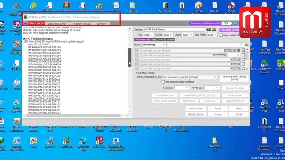Open the hamburger menu in eMMC ToolBox
285x160 pixels.
pos(25,23)
